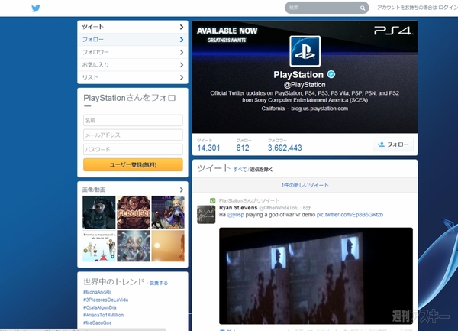Click the California location text

(273, 109)
